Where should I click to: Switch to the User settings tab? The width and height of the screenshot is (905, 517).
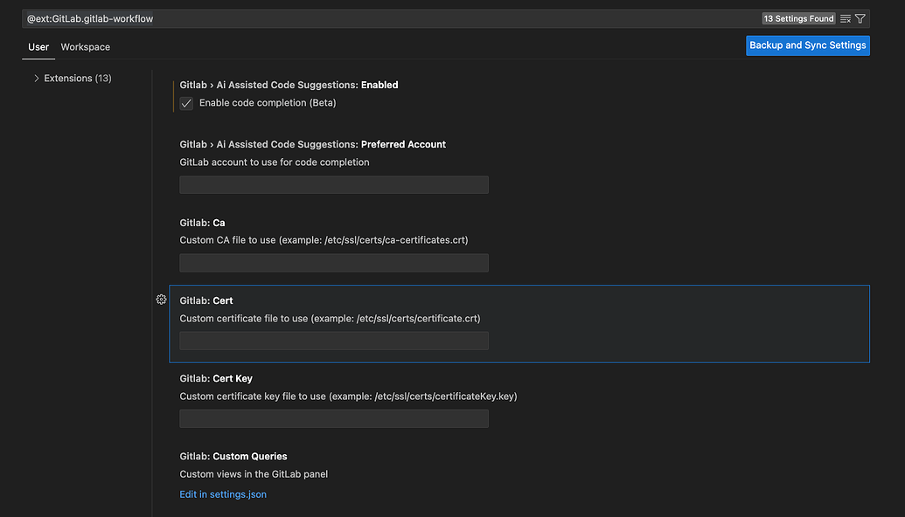pos(38,47)
